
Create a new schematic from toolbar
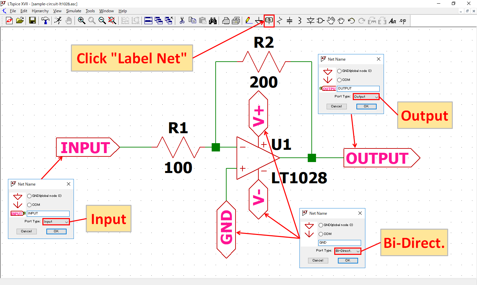9,21
